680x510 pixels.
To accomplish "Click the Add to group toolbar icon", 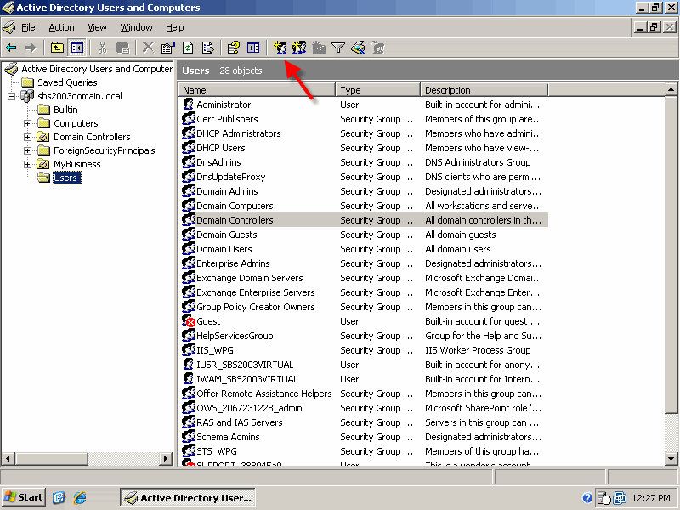I will point(378,48).
